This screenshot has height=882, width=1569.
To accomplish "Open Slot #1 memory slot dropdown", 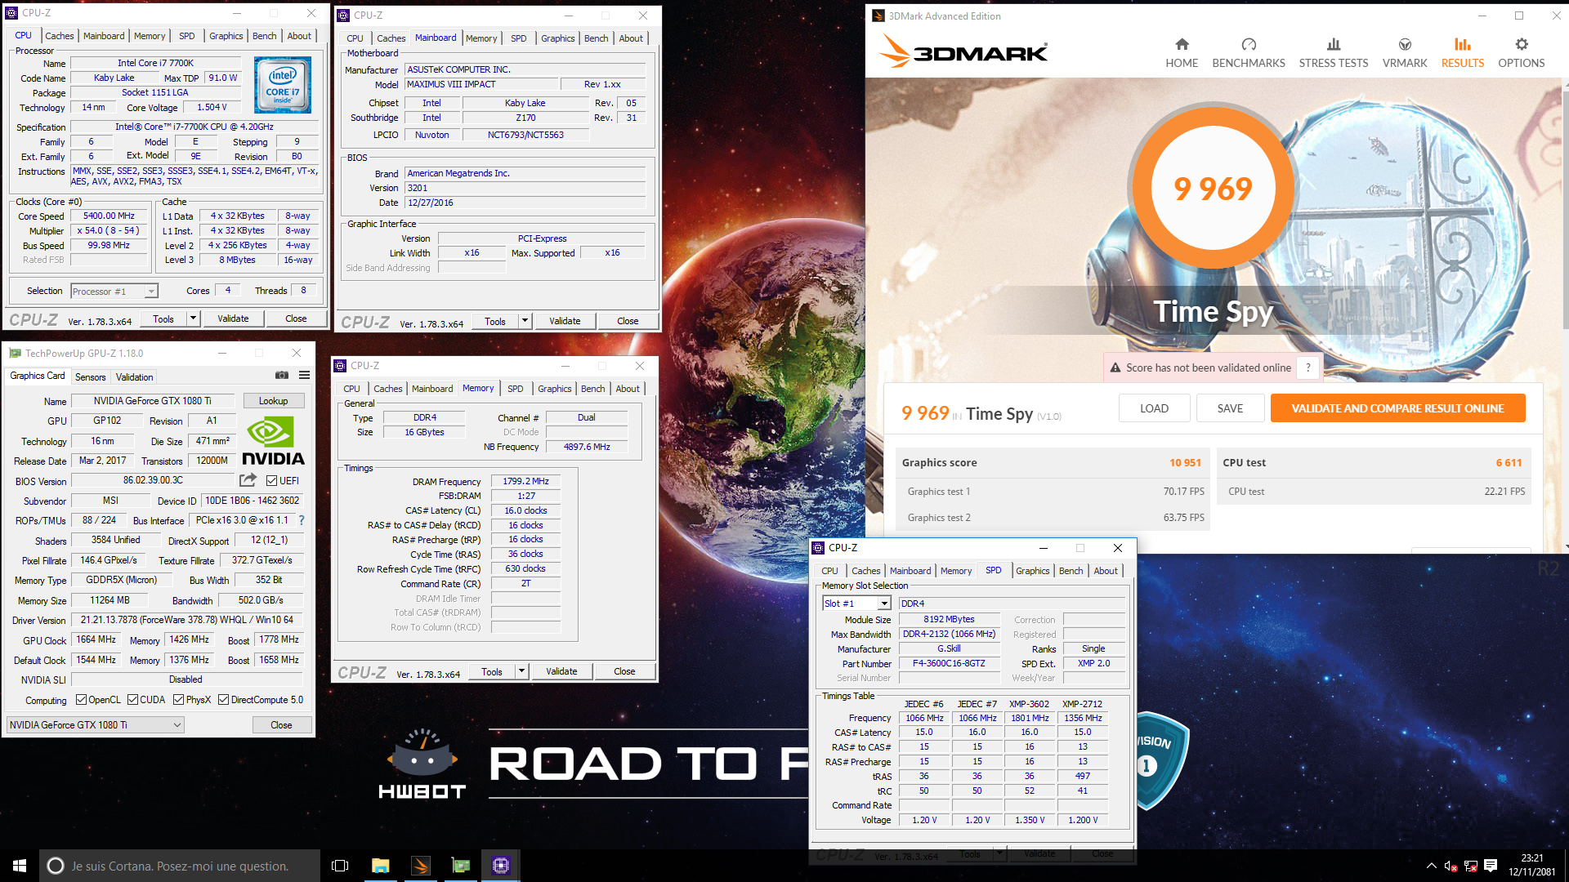I will click(856, 604).
